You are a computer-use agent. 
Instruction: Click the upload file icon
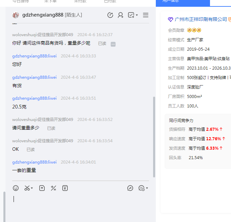(42, 188)
